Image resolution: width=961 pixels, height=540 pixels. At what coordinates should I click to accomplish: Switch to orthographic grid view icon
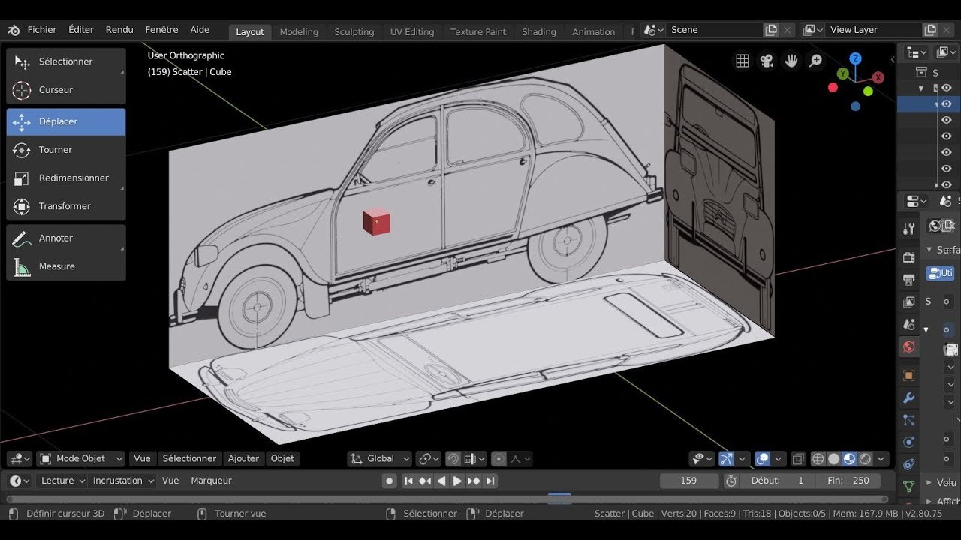pos(743,61)
